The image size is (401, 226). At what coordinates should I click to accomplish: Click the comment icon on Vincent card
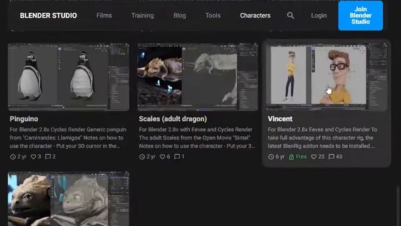[x=331, y=156]
